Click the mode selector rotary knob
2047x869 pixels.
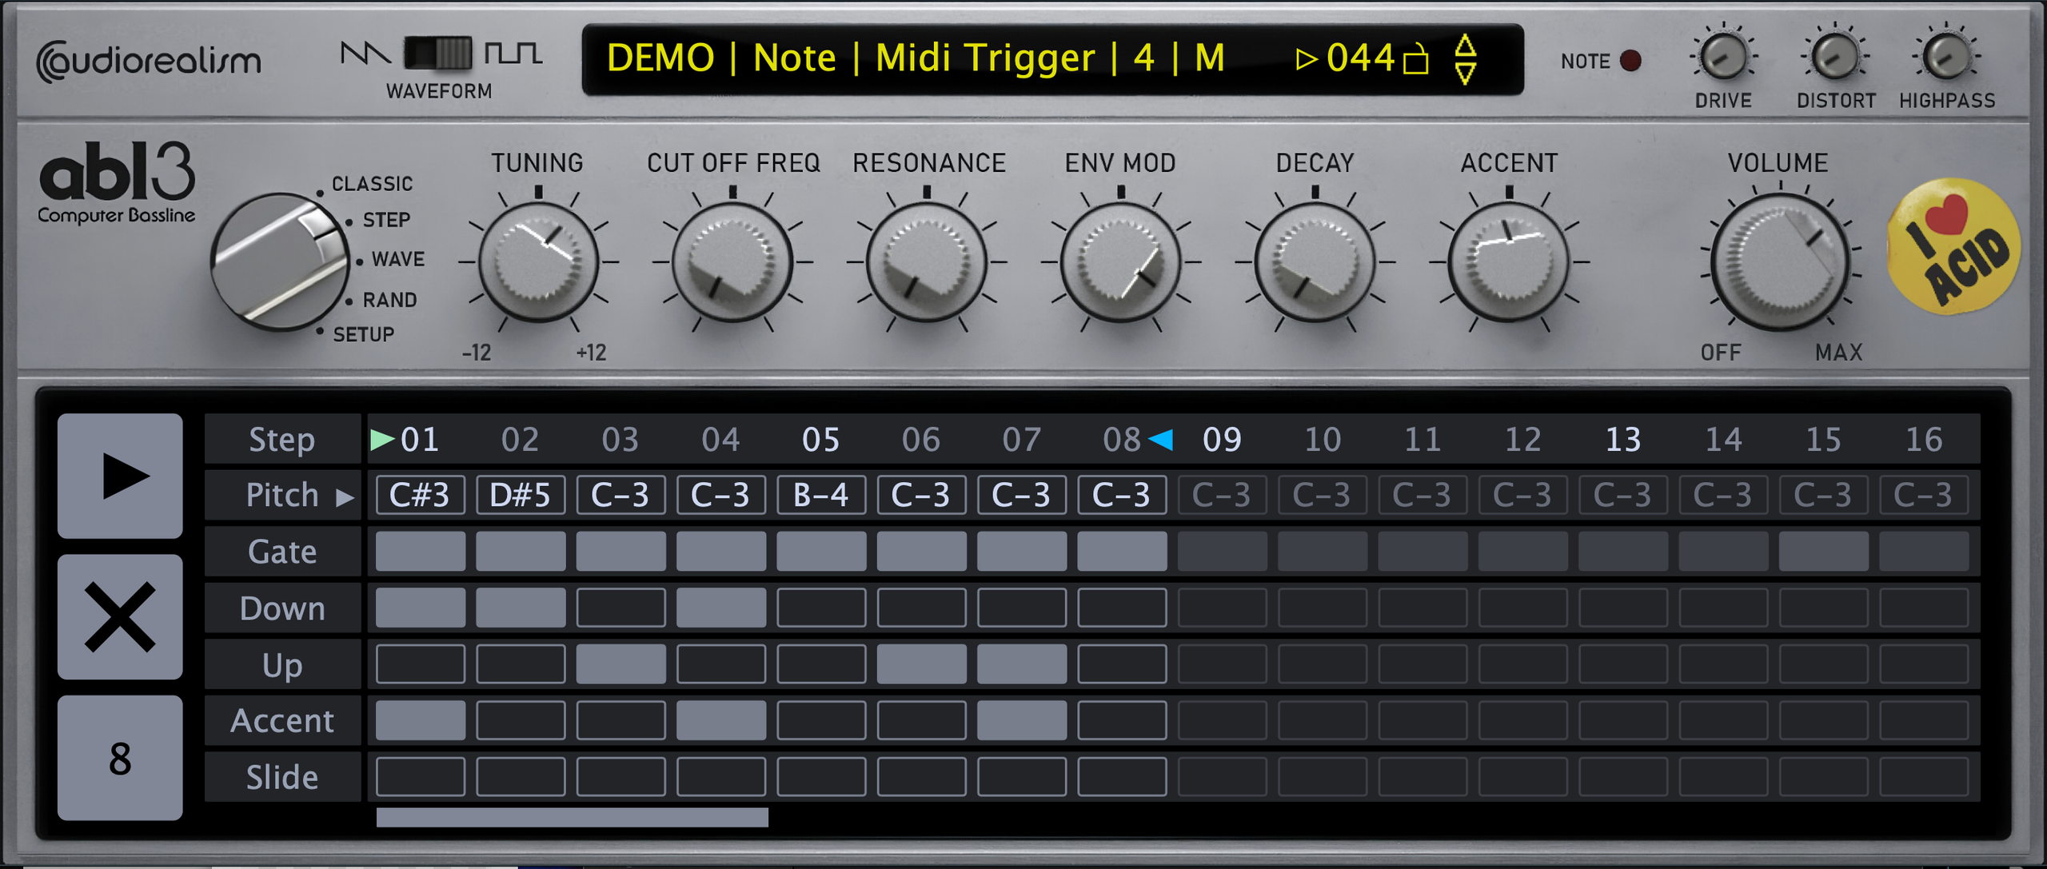[x=279, y=261]
